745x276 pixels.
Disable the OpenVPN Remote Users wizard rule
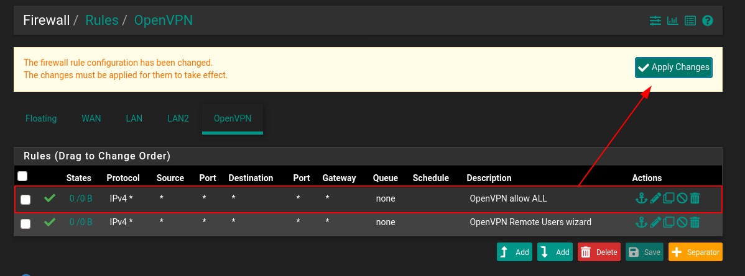click(x=682, y=222)
